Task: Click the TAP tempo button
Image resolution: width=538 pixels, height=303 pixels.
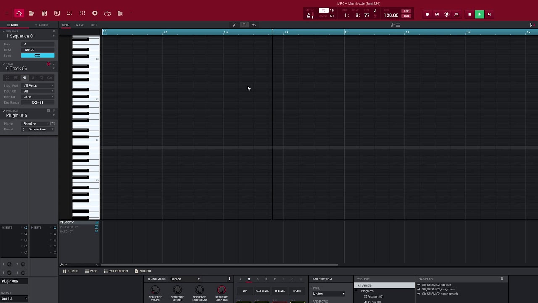Action: pos(406,11)
